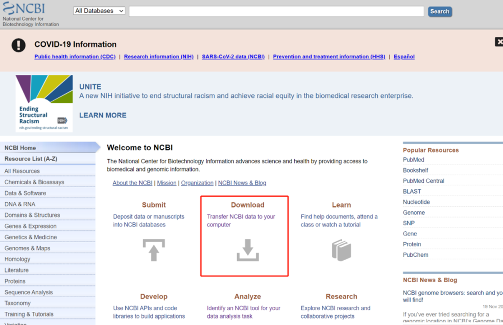The height and width of the screenshot is (325, 503).
Task: Click 'Use NCBI APIs and code libraries' text
Action: click(x=149, y=312)
